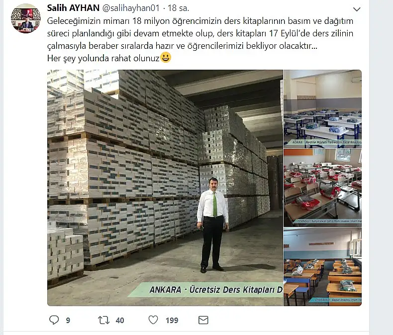Click the smiley emoji in the tweet

click(166, 57)
